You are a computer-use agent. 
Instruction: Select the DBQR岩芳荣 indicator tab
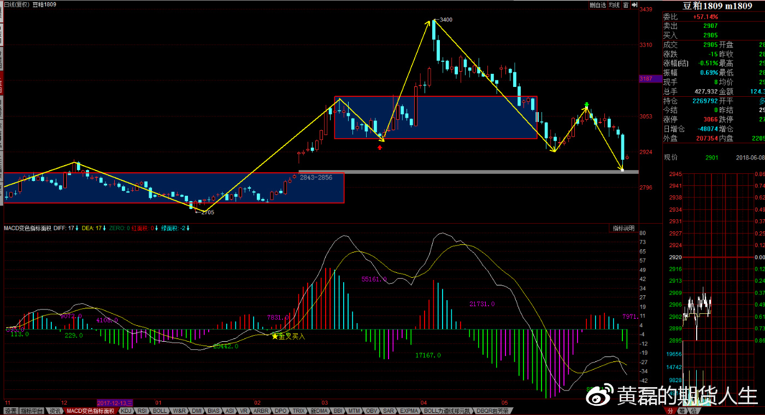pyautogui.click(x=493, y=410)
